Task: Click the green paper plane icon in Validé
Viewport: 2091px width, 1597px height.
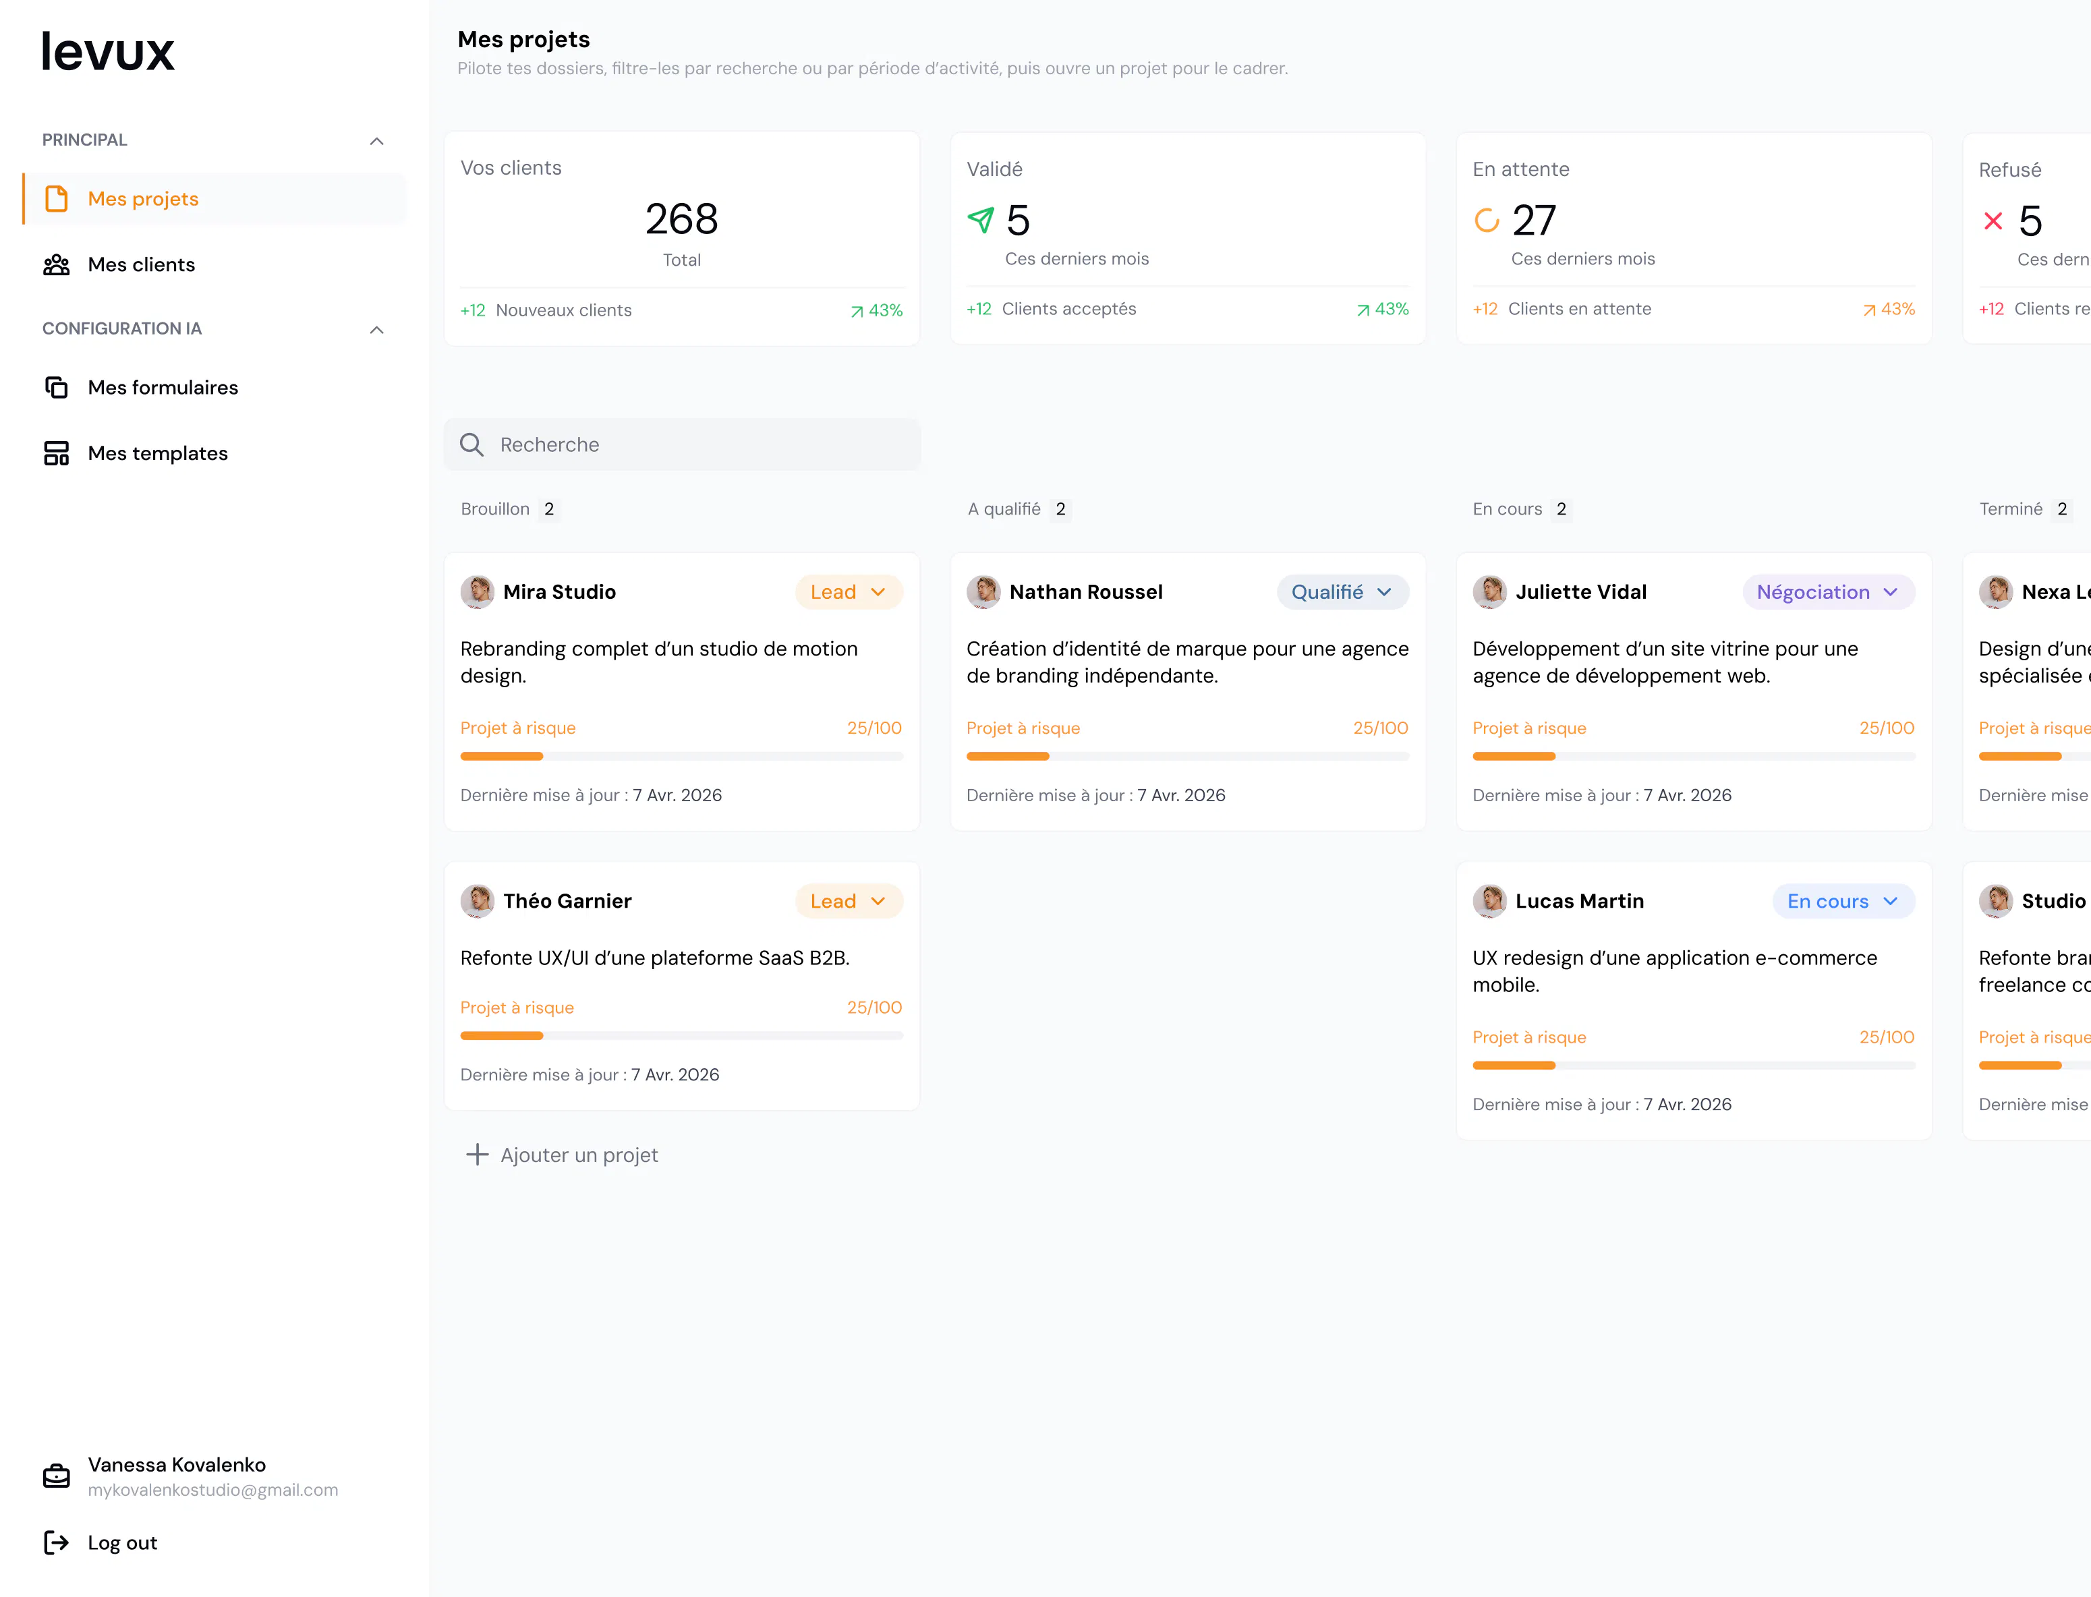Action: tap(980, 221)
